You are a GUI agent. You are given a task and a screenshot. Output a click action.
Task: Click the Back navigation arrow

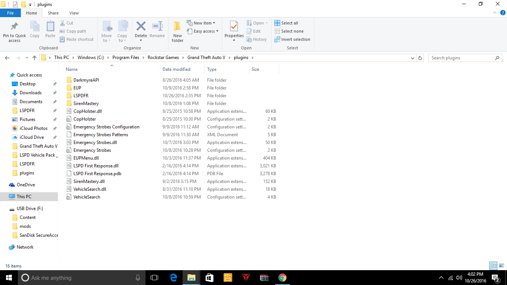coord(7,58)
